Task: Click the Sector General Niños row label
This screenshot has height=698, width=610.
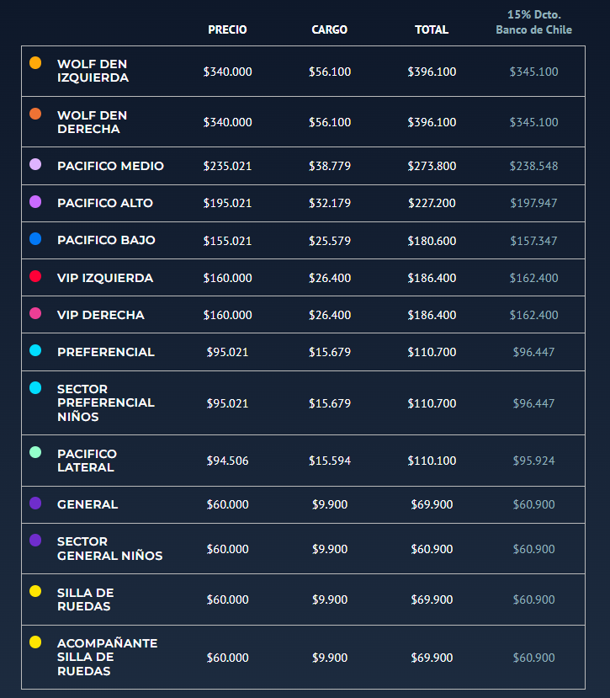Action: click(110, 548)
